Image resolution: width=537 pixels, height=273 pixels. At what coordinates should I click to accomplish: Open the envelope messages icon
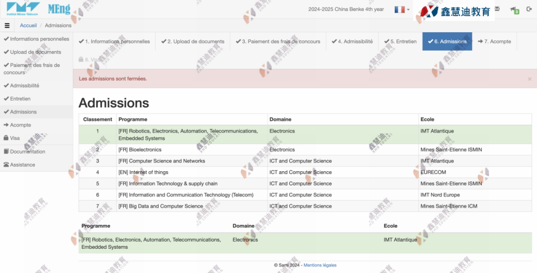pyautogui.click(x=497, y=9)
